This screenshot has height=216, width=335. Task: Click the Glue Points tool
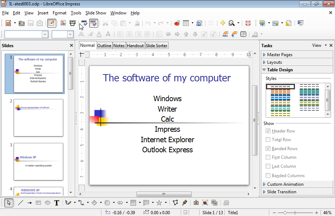coord(184,203)
